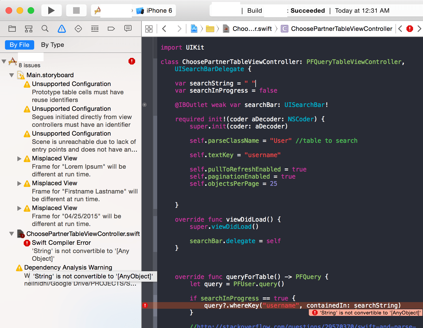Click the Build Succeeded status display
423x328 pixels.
pos(316,11)
